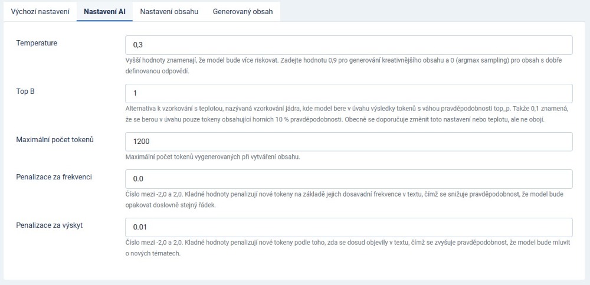590x285 pixels.
Task: Open the Výchozí nastavení tab
Action: [40, 11]
